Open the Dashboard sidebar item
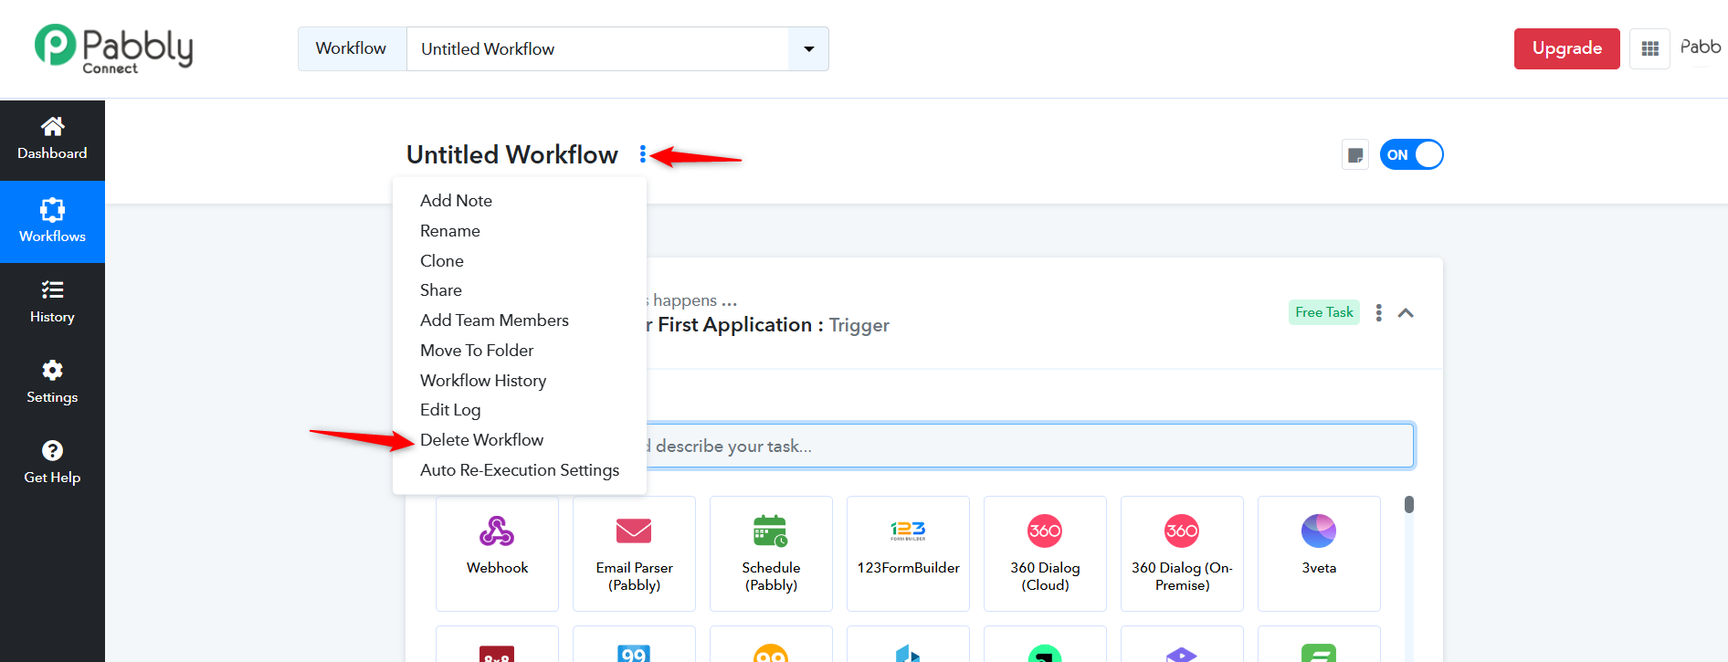Screen dimensions: 1728x662 [52, 140]
